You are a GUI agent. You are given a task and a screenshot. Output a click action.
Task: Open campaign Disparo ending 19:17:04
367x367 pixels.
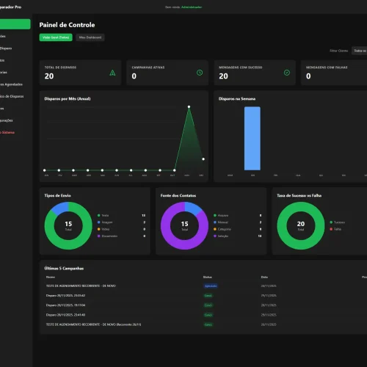(x=65, y=305)
